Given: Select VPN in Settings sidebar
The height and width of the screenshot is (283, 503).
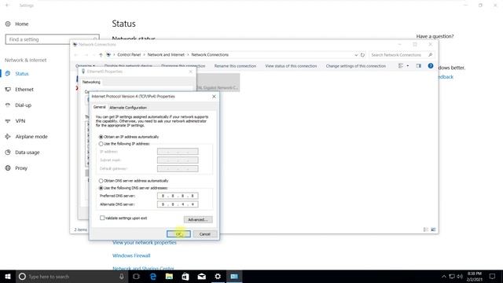Looking at the screenshot, I should pos(20,121).
